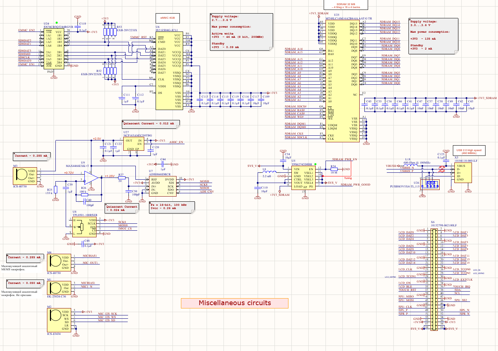498x351 pixels.
Task: Click the 'USB 2.0 High speed' label
Action: pos(469,151)
